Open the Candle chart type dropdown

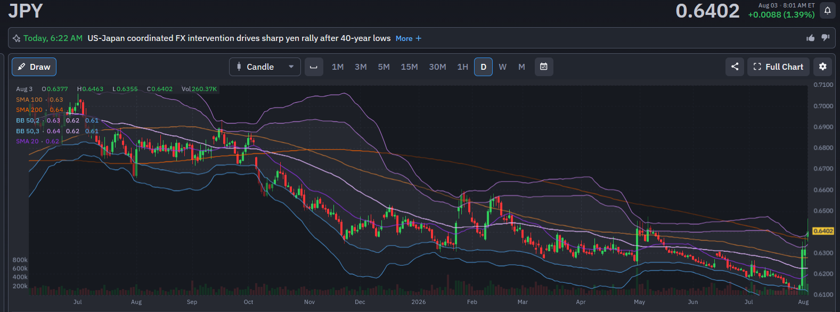[x=265, y=67]
